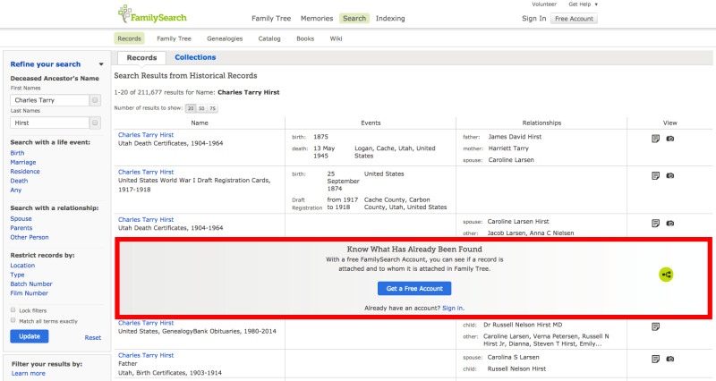View camera image for Utah Birth Certificates row
Viewport: 716px width, 381px height.
pyautogui.click(x=669, y=359)
